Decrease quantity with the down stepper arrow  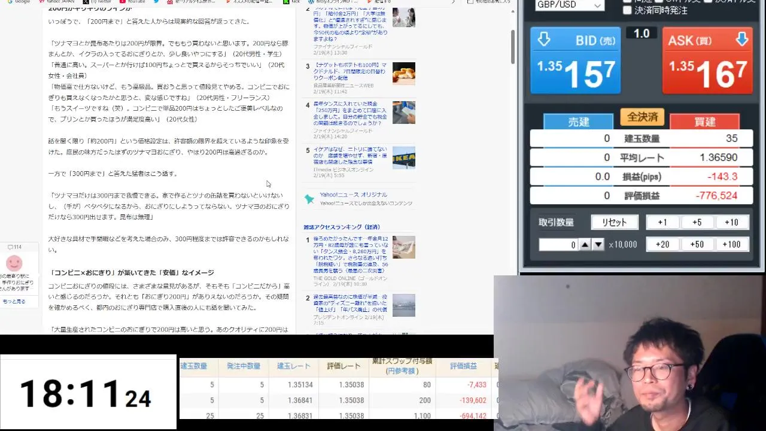point(598,245)
